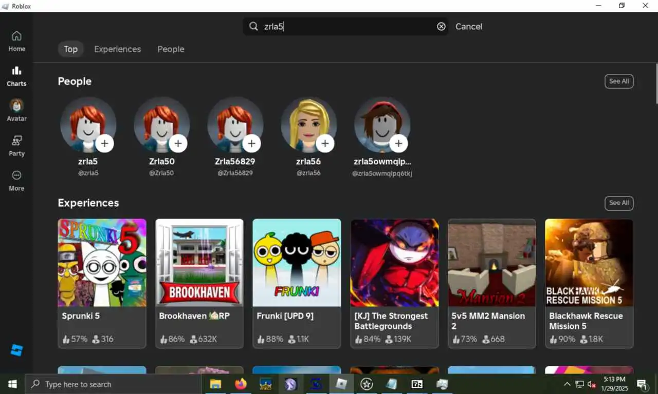
Task: Go to Home in the sidebar
Action: click(x=16, y=41)
